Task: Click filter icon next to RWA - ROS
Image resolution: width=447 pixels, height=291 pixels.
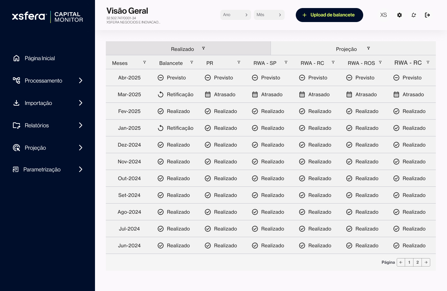Action: click(x=380, y=62)
